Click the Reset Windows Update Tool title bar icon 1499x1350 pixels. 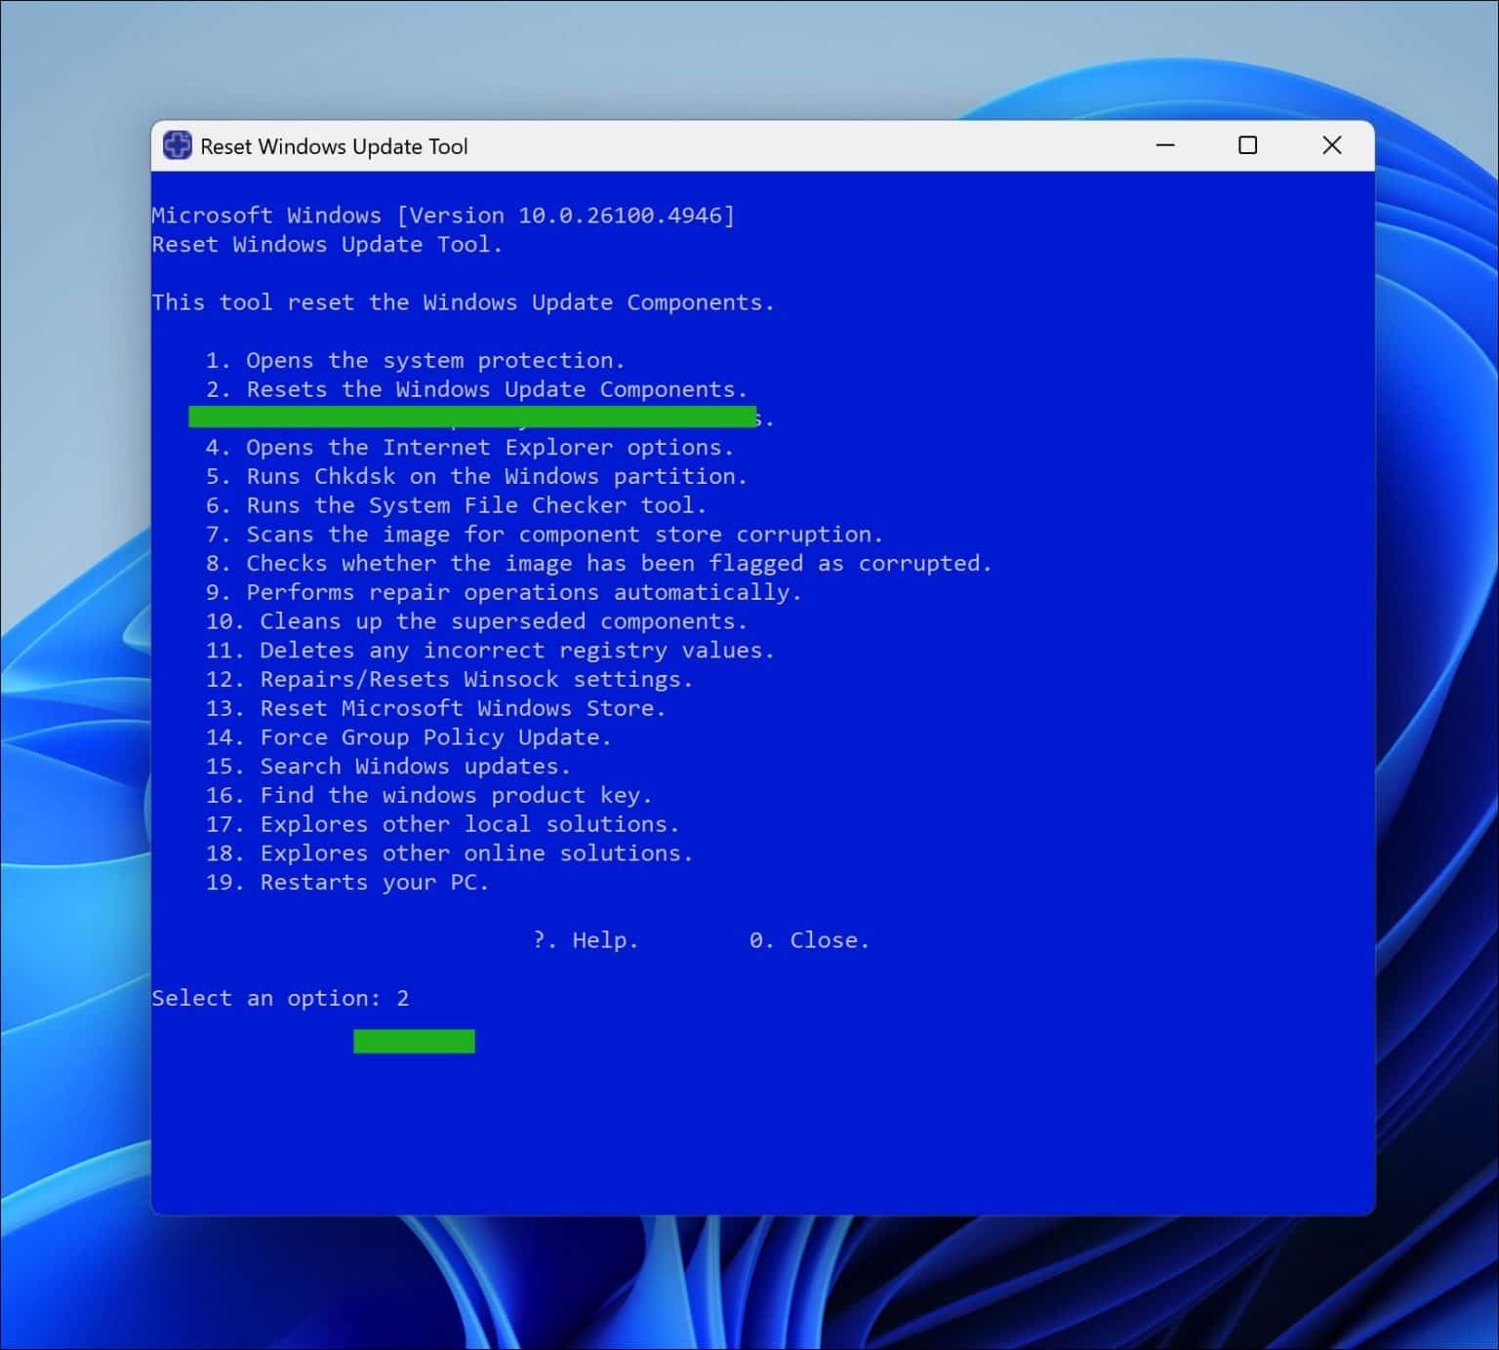(x=177, y=144)
